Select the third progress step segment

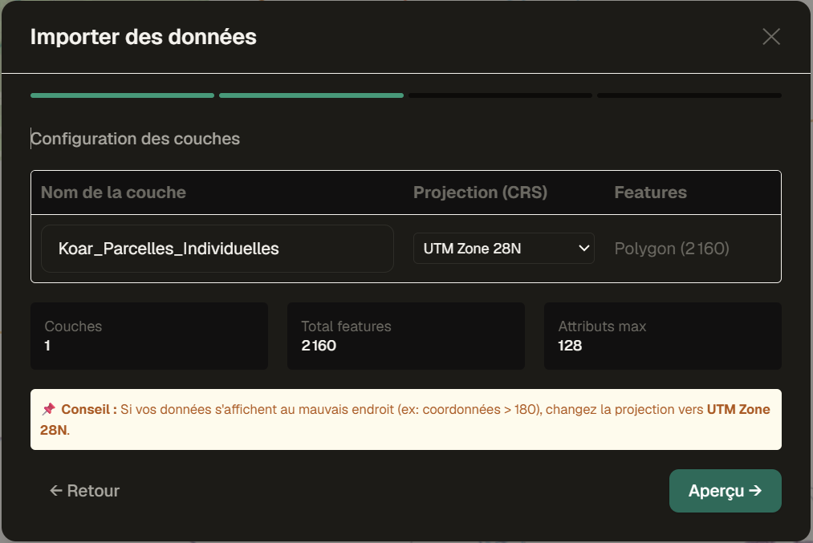point(500,95)
